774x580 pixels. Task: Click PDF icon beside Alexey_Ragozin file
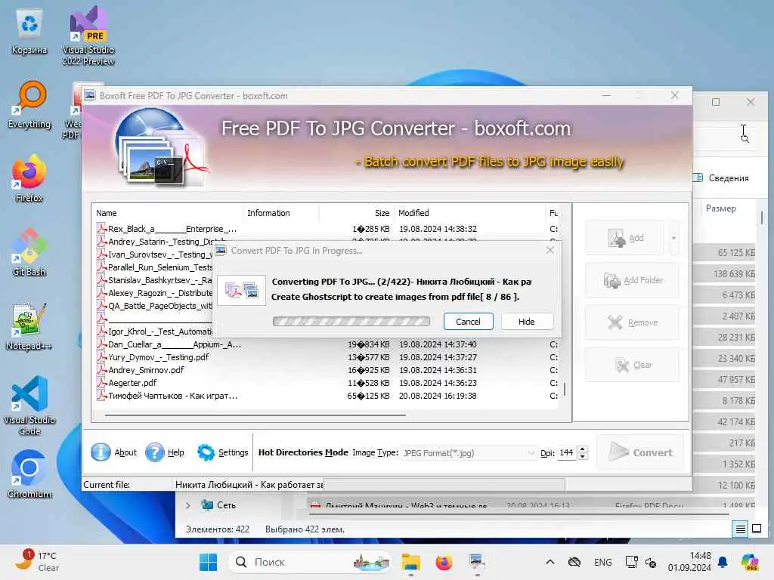point(102,293)
